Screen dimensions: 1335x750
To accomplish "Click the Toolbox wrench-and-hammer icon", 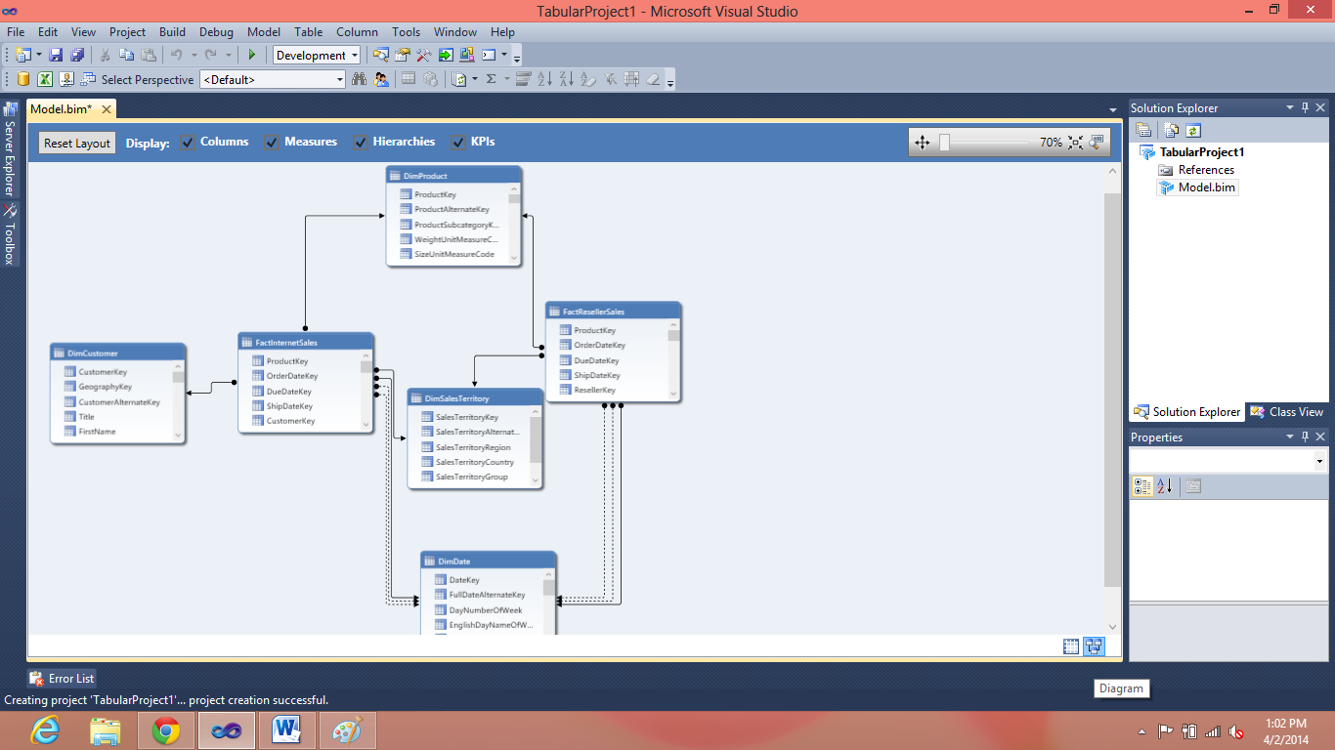I will click(x=424, y=56).
